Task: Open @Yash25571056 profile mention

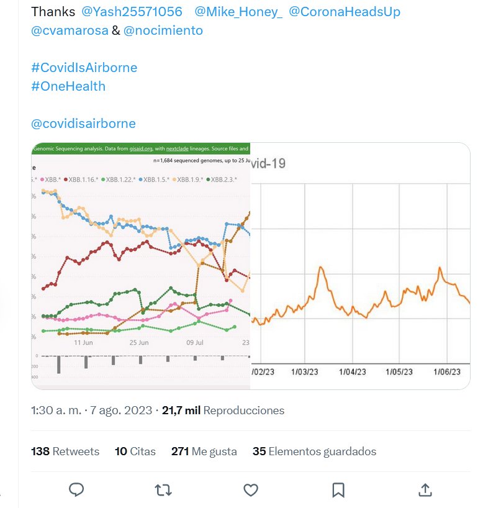Action: 132,12
